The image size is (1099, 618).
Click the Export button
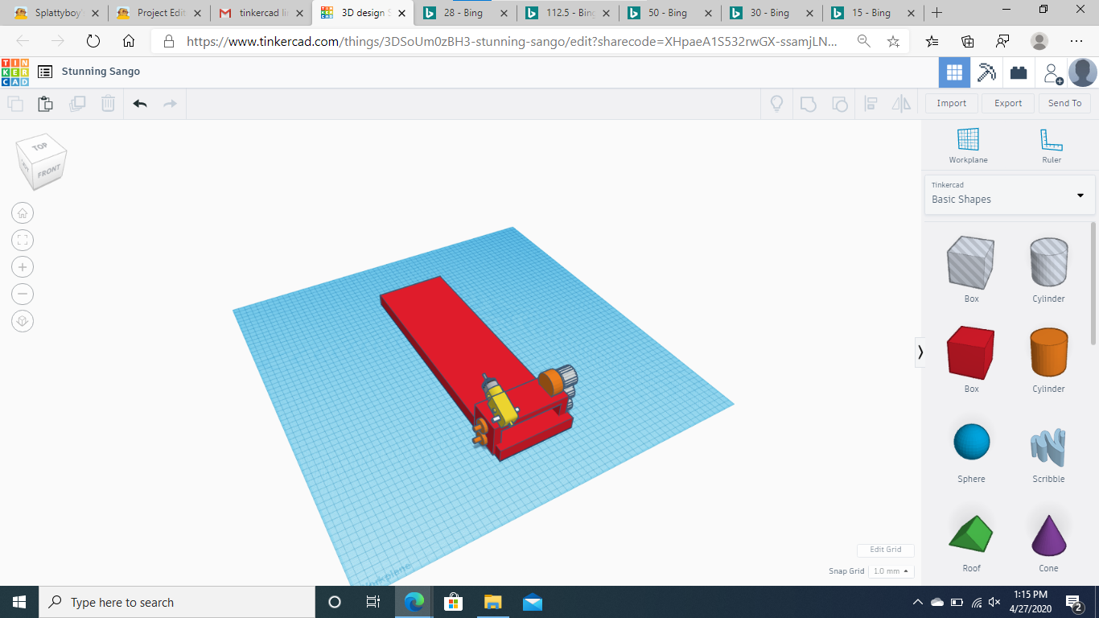pyautogui.click(x=1008, y=103)
